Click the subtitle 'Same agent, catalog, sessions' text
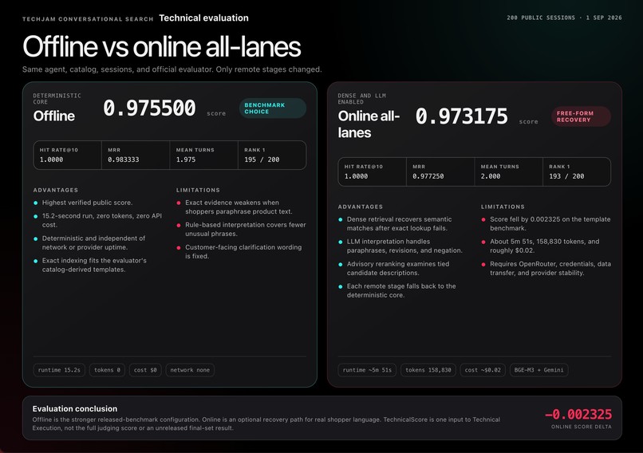 pos(172,69)
